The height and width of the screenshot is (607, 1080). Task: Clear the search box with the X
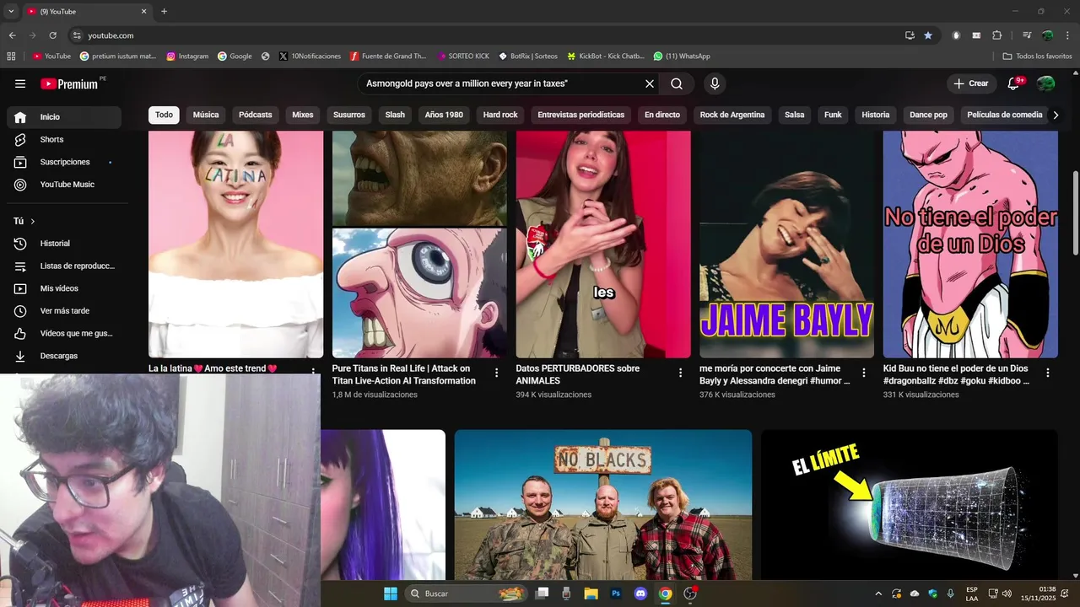[x=650, y=83]
